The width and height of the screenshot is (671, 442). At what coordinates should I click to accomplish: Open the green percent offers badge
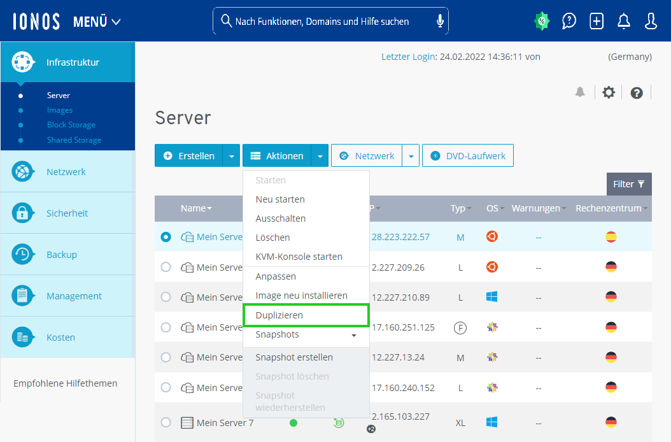pyautogui.click(x=542, y=21)
